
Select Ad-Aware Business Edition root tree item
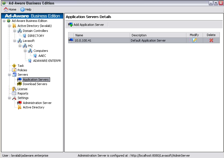(29, 21)
